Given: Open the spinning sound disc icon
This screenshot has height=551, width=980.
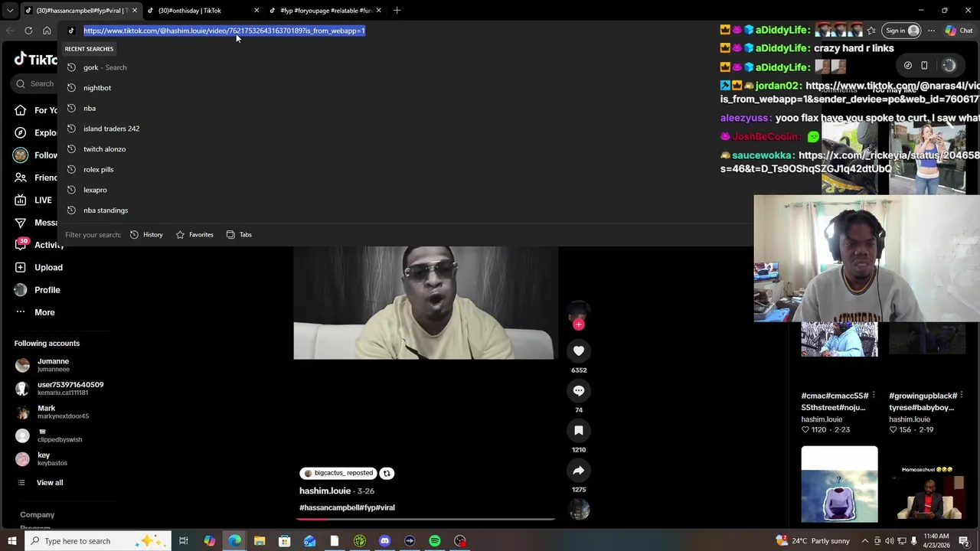Looking at the screenshot, I should pyautogui.click(x=579, y=509).
